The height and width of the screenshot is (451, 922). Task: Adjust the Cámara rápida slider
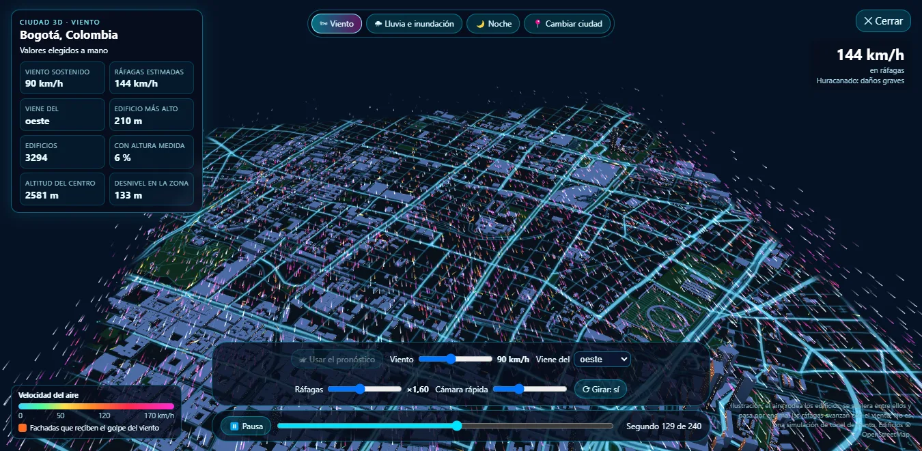(x=530, y=389)
